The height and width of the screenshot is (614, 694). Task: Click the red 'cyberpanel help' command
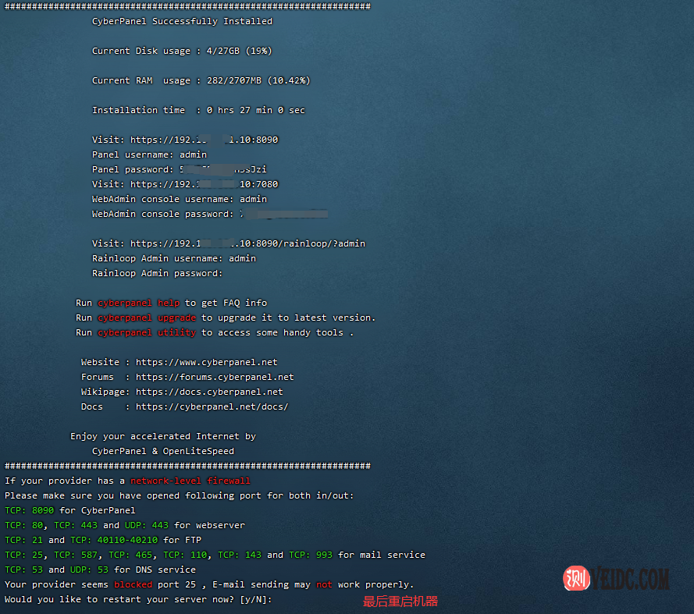click(x=138, y=303)
